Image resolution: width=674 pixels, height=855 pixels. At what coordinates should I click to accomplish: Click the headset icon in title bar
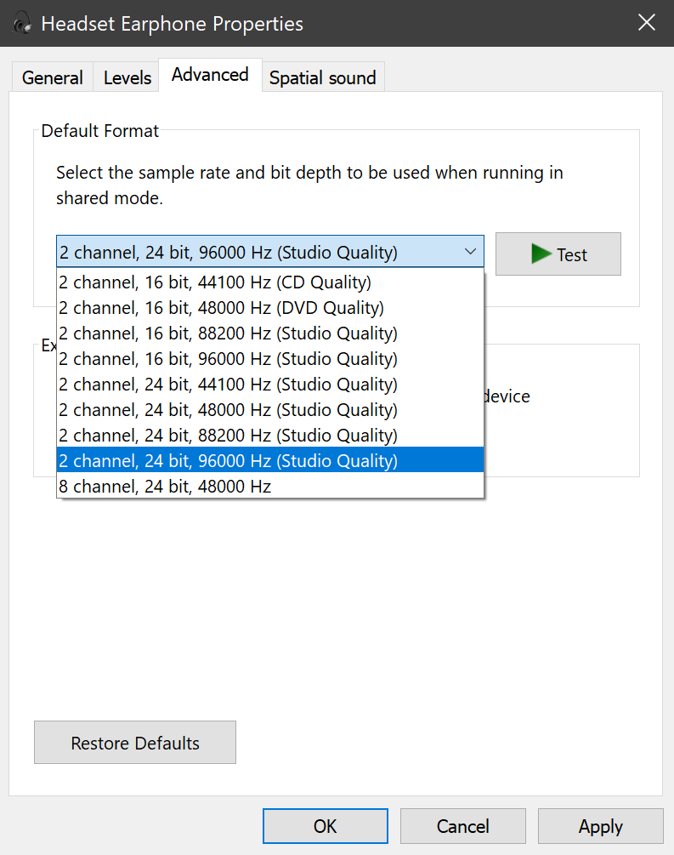(23, 23)
